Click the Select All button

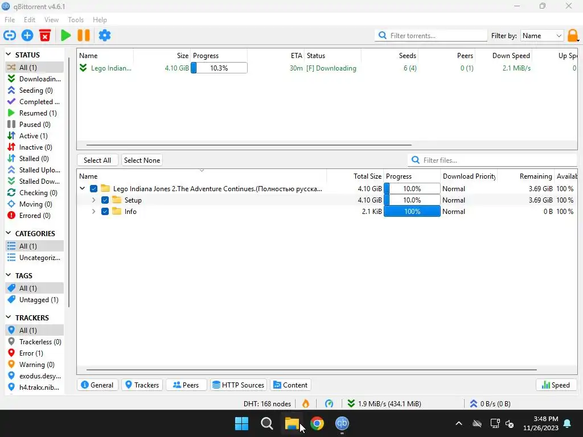(x=97, y=160)
